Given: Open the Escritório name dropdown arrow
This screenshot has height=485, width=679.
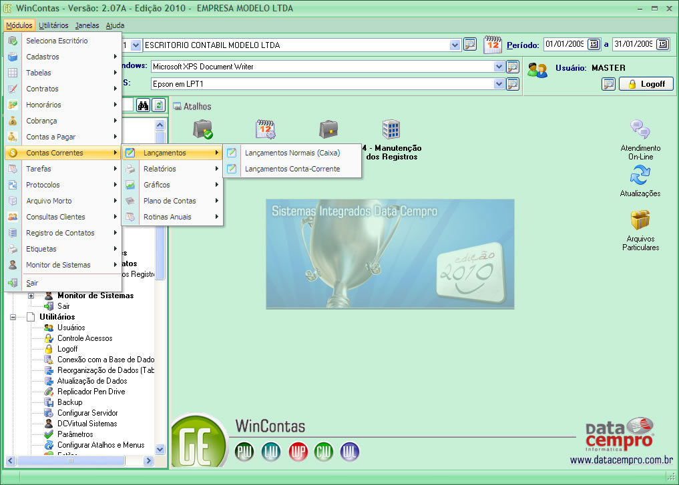Looking at the screenshot, I should [x=455, y=45].
